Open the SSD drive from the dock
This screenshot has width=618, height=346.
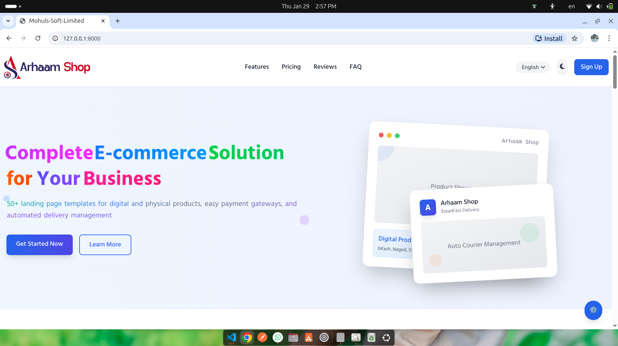[x=341, y=338]
